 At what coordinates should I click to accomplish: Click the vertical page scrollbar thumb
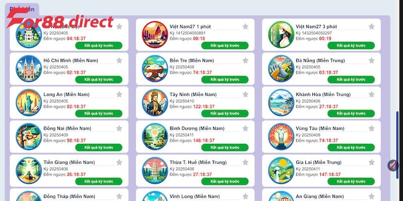[x=397, y=145]
